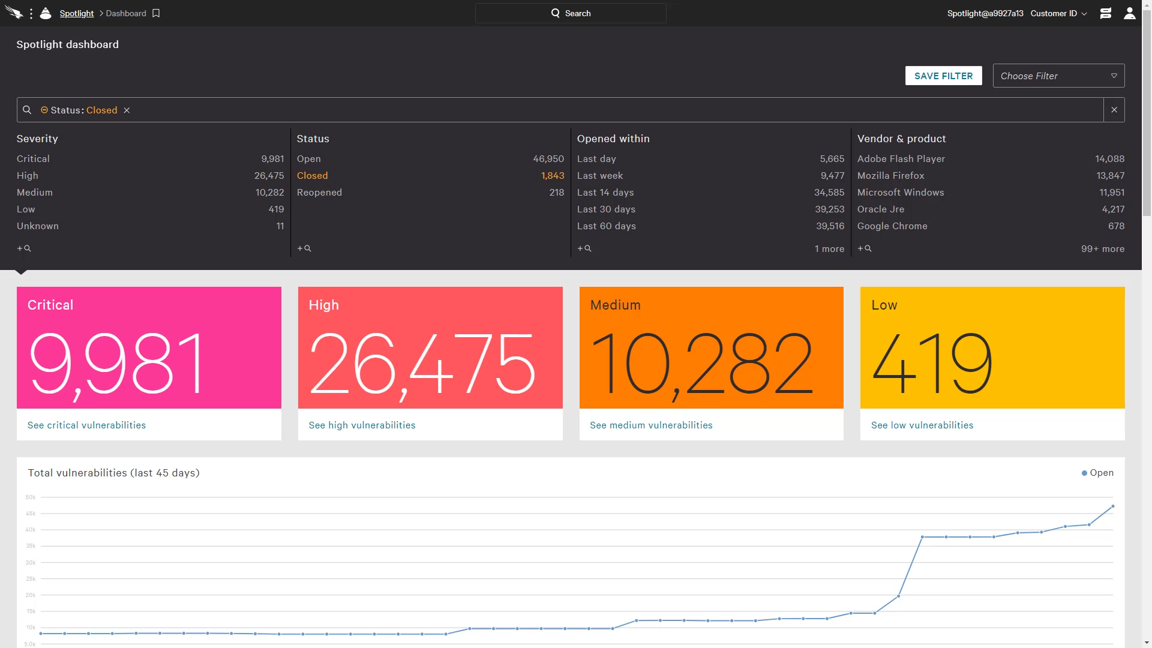
Task: Expand 1 more under Opened within section
Action: click(829, 248)
